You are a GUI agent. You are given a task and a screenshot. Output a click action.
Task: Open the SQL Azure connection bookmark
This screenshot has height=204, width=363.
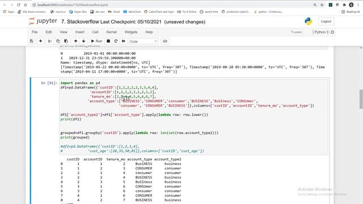[x=32, y=11]
